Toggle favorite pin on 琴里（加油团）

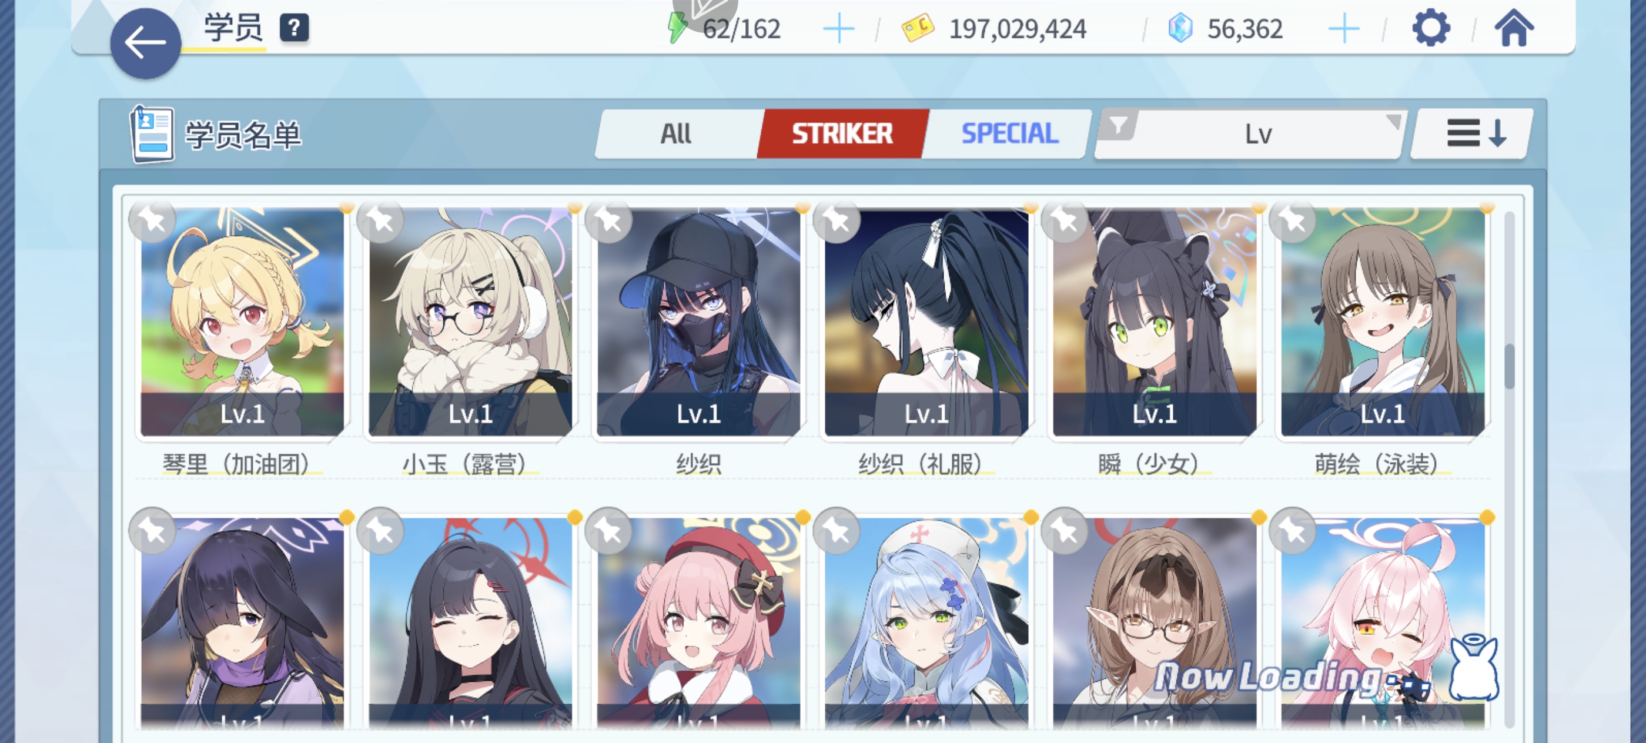tap(152, 221)
